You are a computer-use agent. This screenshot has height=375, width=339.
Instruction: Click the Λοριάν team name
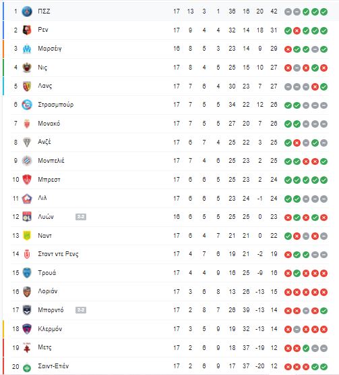[48, 291]
